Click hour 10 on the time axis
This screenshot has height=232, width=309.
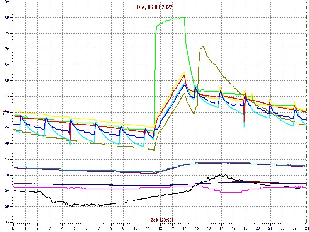[136, 228]
